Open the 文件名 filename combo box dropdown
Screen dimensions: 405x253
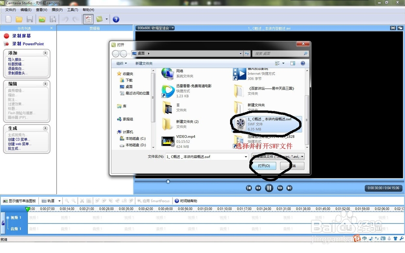click(x=246, y=156)
